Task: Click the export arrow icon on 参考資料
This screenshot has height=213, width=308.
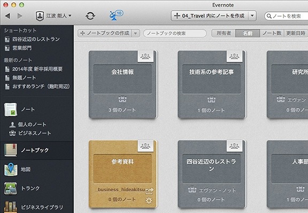Action: pos(149,191)
